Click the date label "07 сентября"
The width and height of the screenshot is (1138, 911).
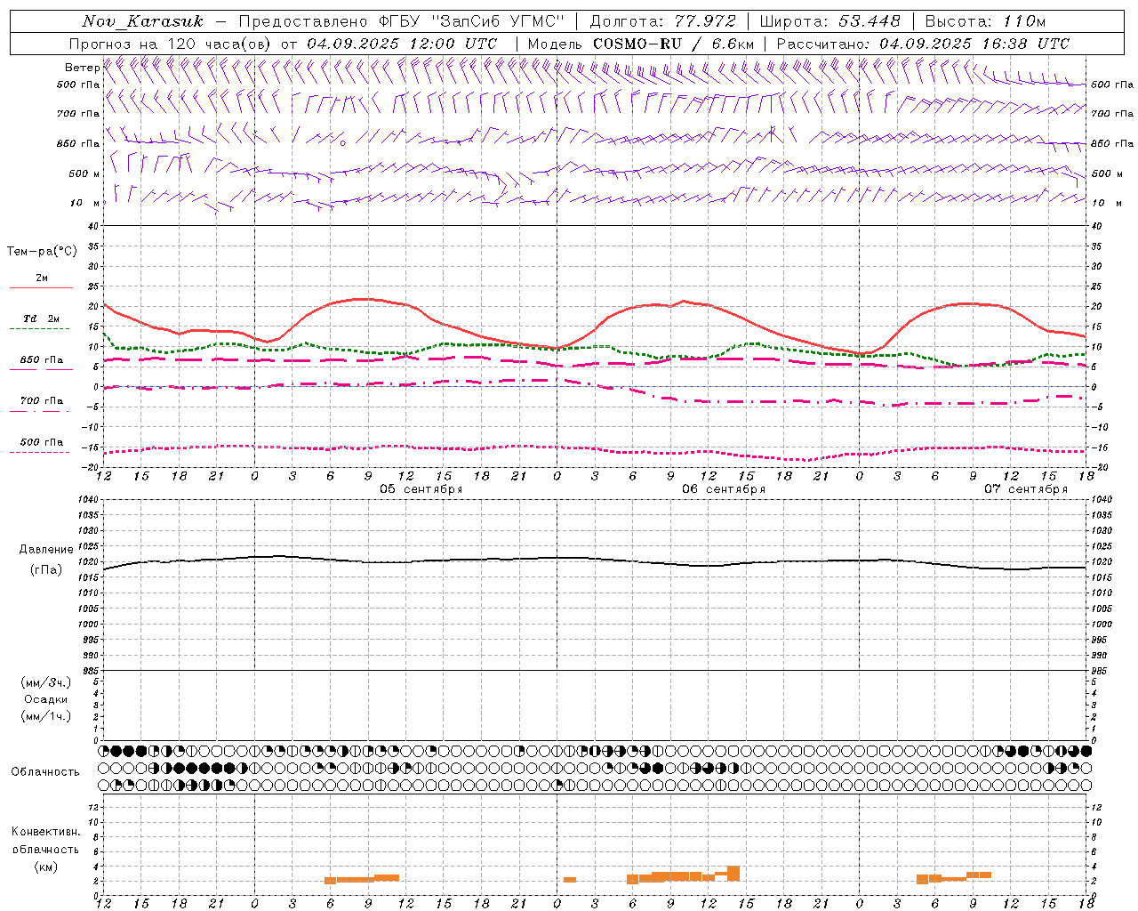(x=1026, y=489)
